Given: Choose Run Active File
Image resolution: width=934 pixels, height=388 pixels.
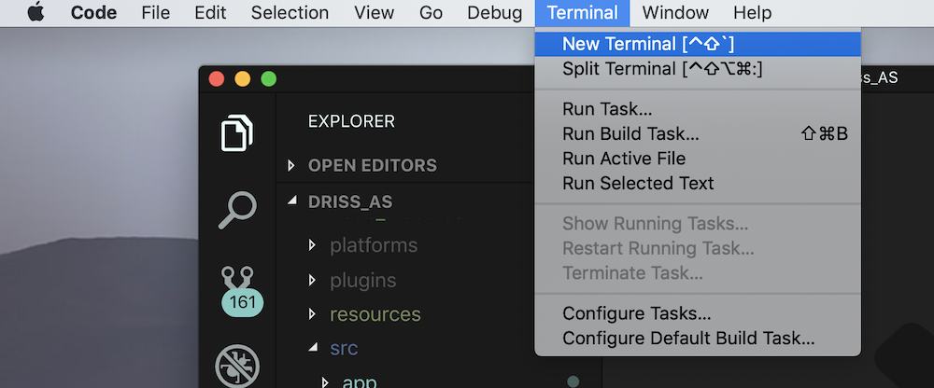Looking at the screenshot, I should 698,159.
